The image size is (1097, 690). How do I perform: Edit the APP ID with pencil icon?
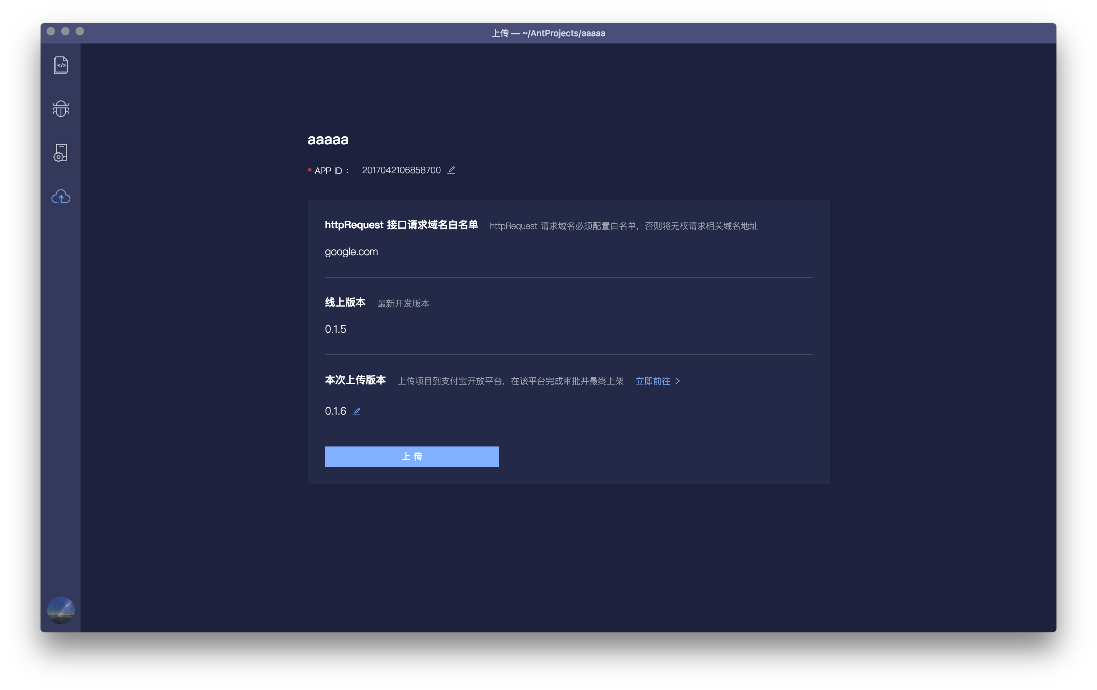[451, 170]
